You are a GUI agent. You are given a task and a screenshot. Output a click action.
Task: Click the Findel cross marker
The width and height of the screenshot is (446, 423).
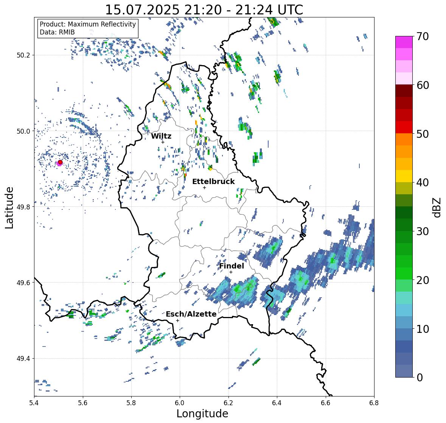(x=231, y=272)
